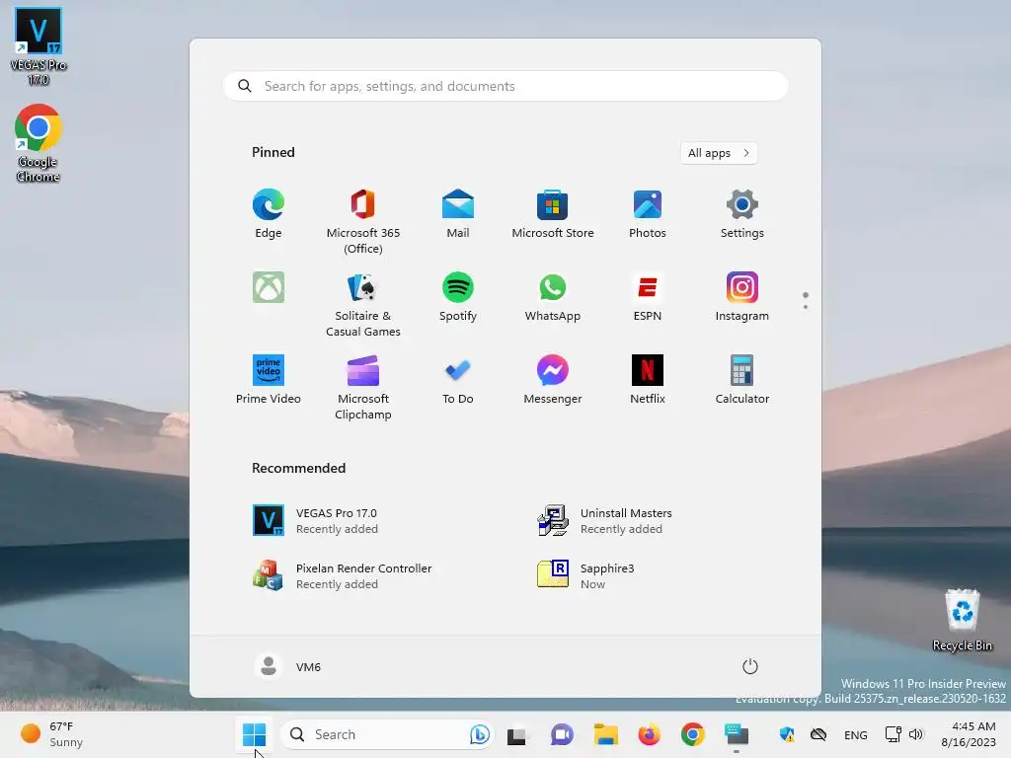Viewport: 1011px width, 758px height.
Task: Open the clock and date 4:45 AM
Action: pos(969,734)
